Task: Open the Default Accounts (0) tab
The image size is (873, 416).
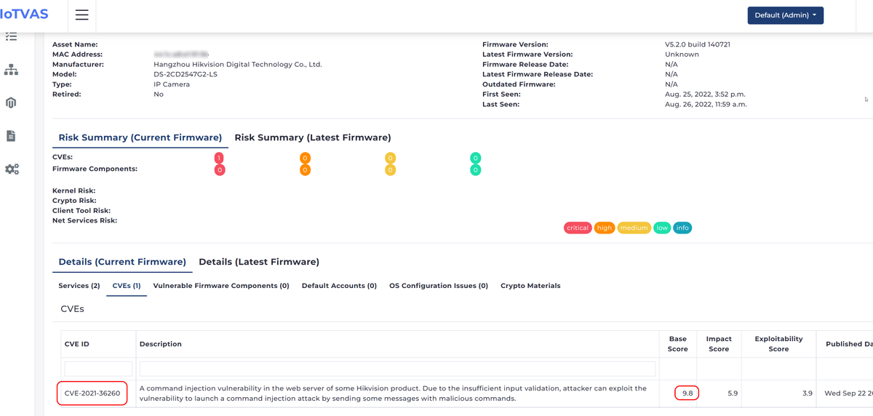Action: [339, 286]
